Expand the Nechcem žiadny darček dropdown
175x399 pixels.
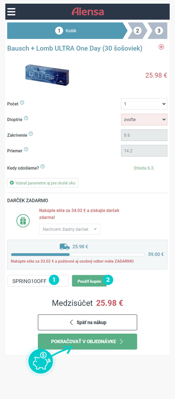pyautogui.click(x=70, y=229)
